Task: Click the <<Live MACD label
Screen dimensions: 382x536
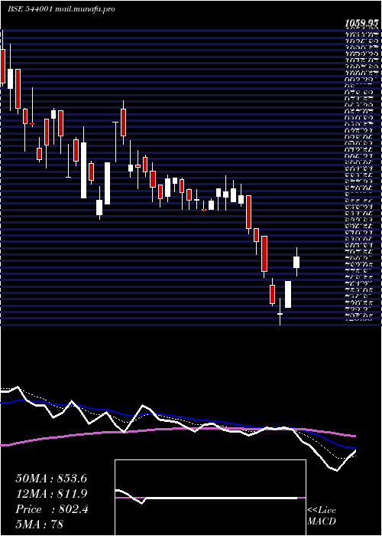Action: tap(322, 516)
